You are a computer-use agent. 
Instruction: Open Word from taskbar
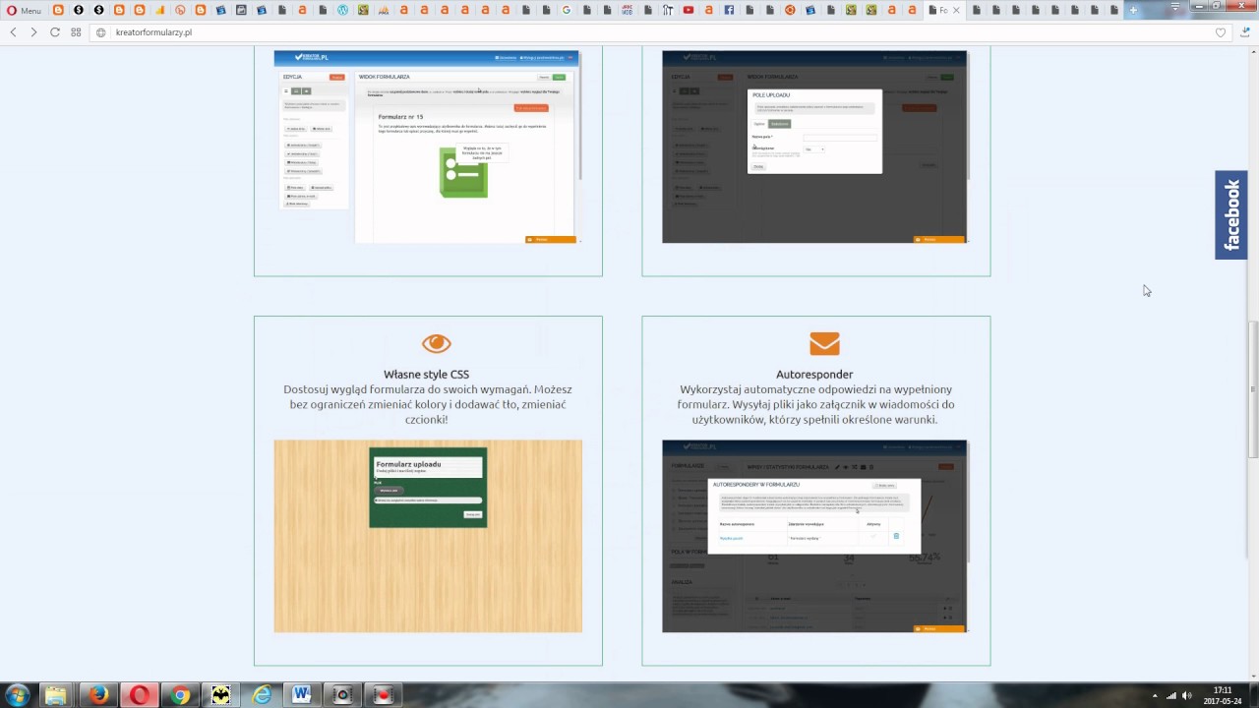tap(302, 695)
